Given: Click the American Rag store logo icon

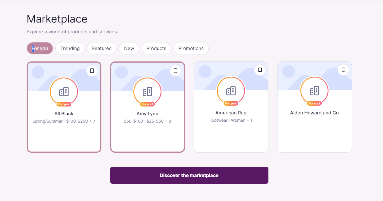Looking at the screenshot, I should [231, 90].
